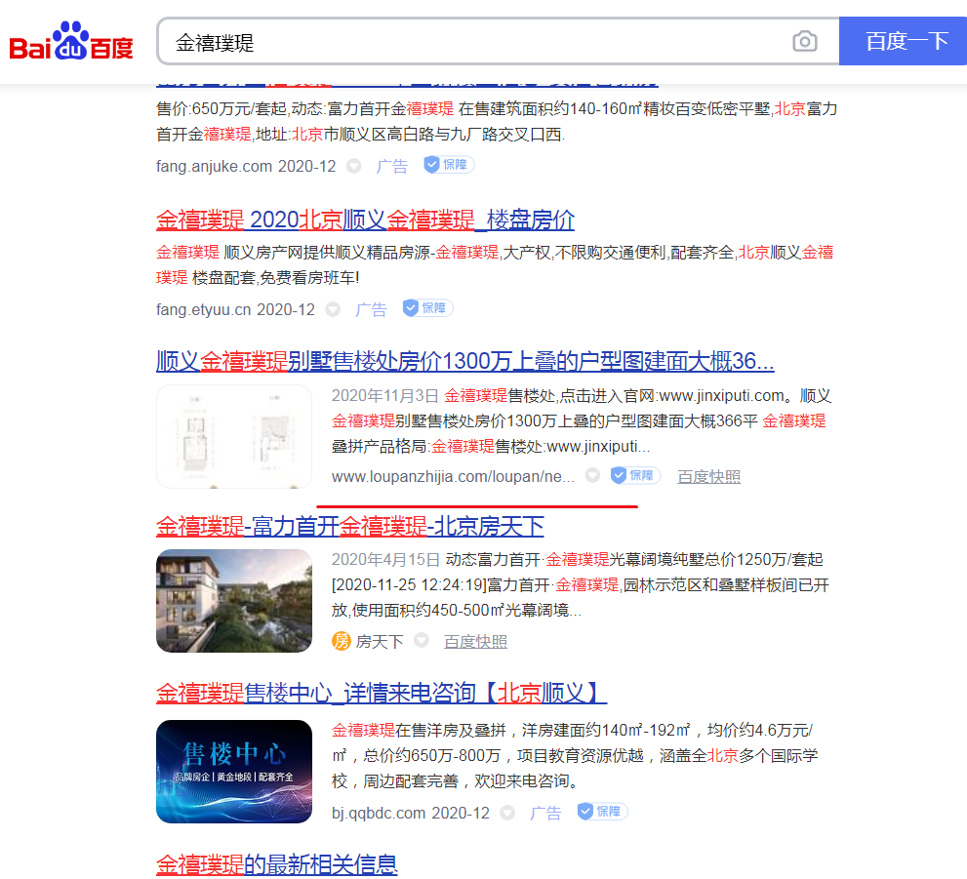Click 广告 label beside bj.qqbdc.com

[545, 813]
